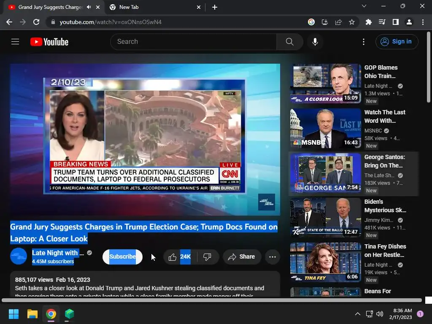Viewport: 432px width, 324px height.
Task: Close the Grand Jury Suggests tab
Action: [x=98, y=7]
